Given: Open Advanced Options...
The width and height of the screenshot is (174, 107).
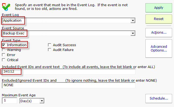Looking at the screenshot, I should point(159,48).
